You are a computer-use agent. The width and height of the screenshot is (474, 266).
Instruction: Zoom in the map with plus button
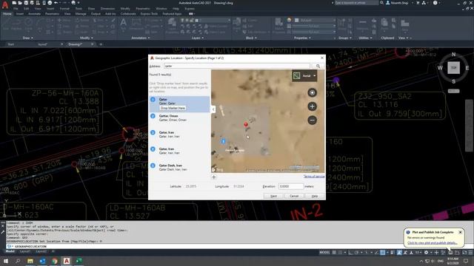coord(312,106)
